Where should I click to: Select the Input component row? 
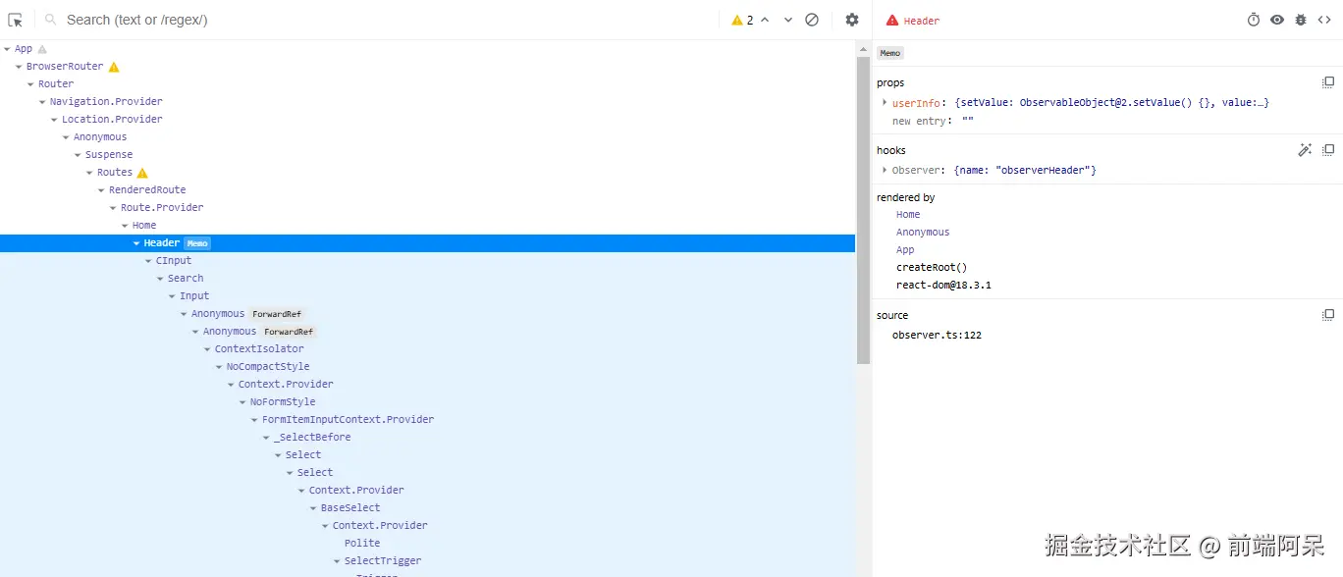pos(427,296)
